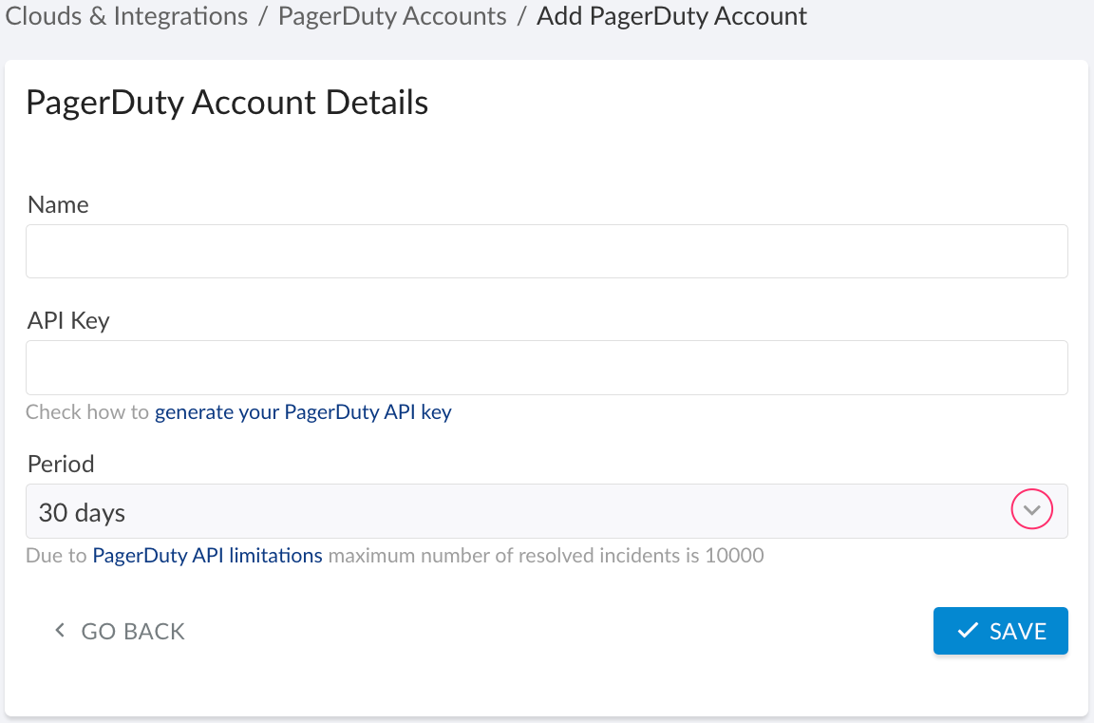Click the Period field label

click(x=60, y=464)
